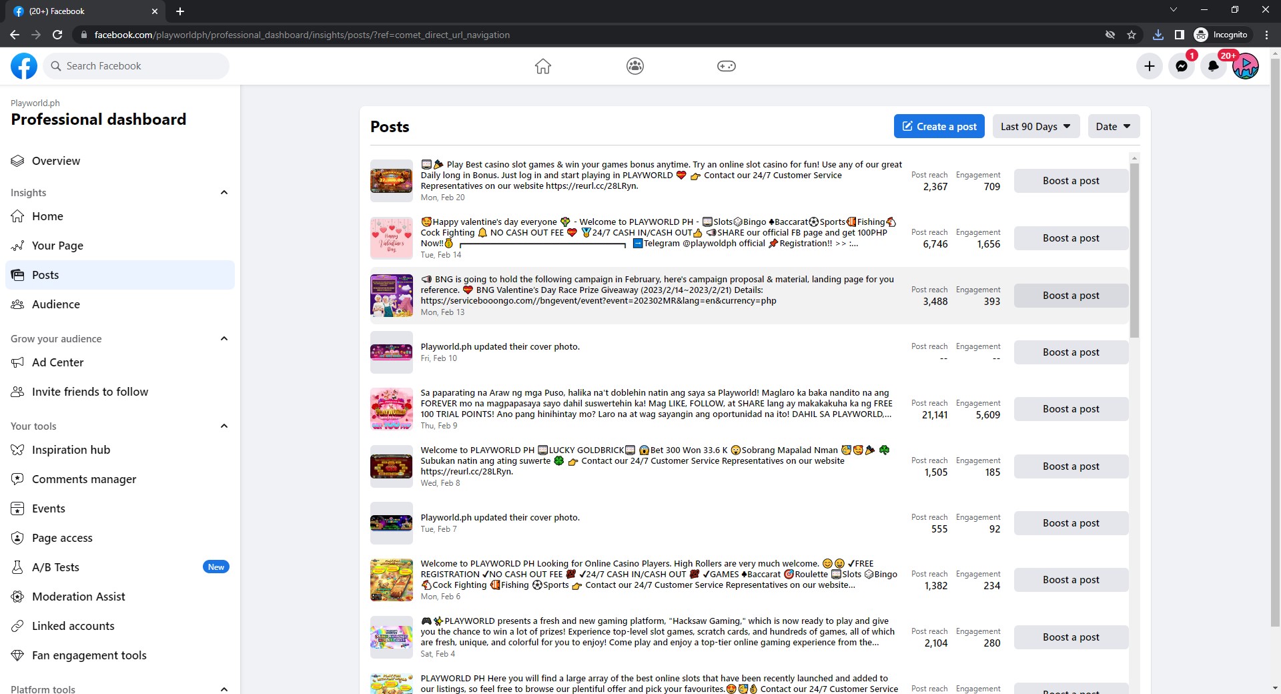Click the plus Create menu icon

pos(1150,66)
